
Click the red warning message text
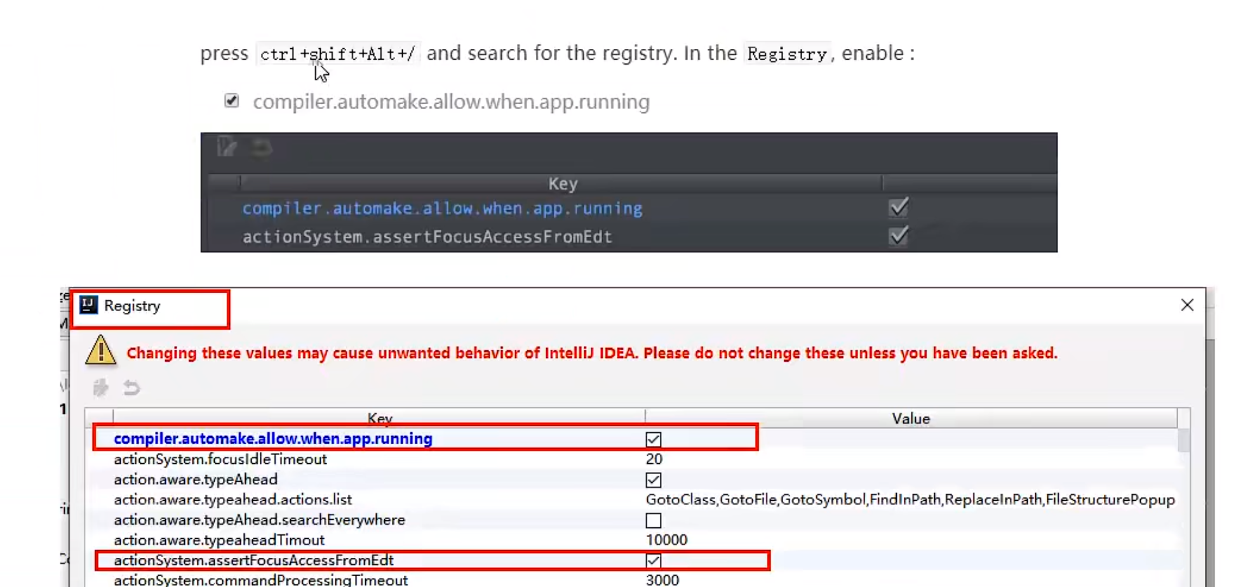[x=592, y=353]
